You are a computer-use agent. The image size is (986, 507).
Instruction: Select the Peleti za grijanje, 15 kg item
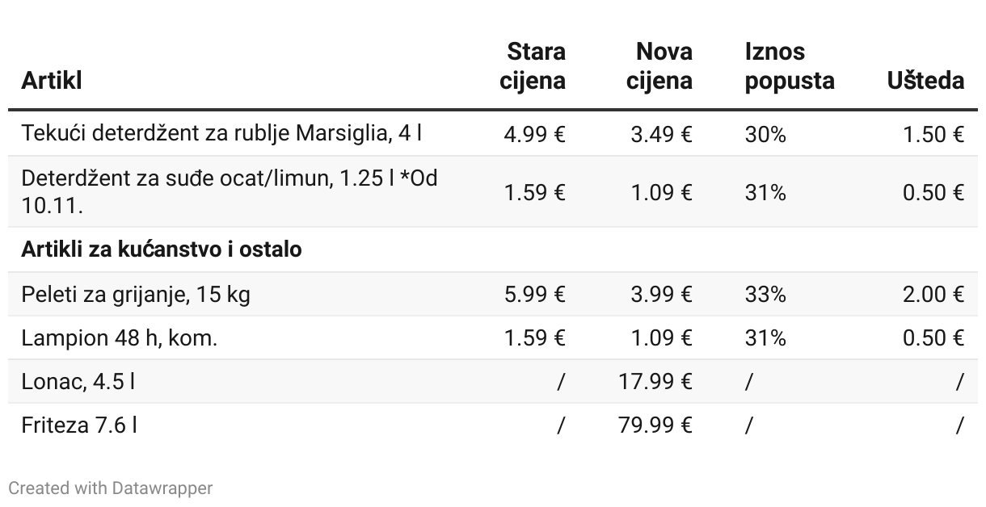[x=136, y=294]
